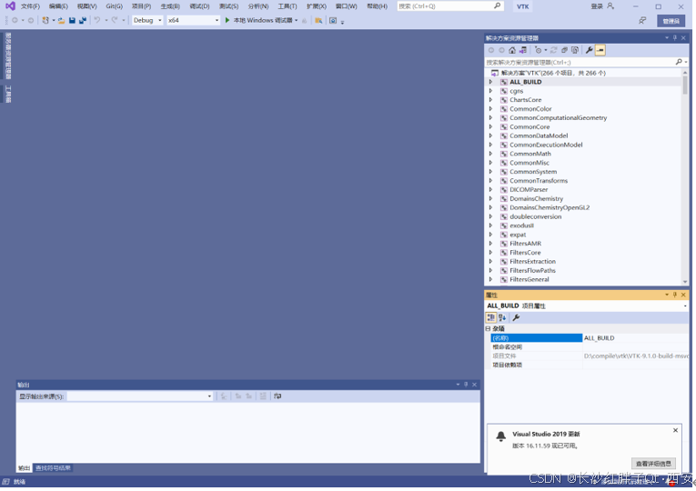The height and width of the screenshot is (491, 696).
Task: Click the screenshot camera toolbar icon
Action: coord(333,20)
